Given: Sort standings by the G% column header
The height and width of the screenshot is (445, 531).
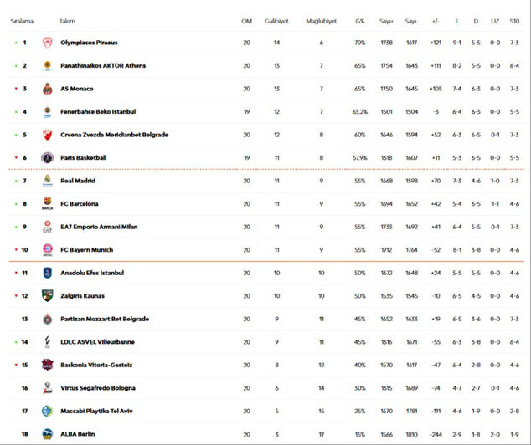Looking at the screenshot, I should [x=359, y=21].
